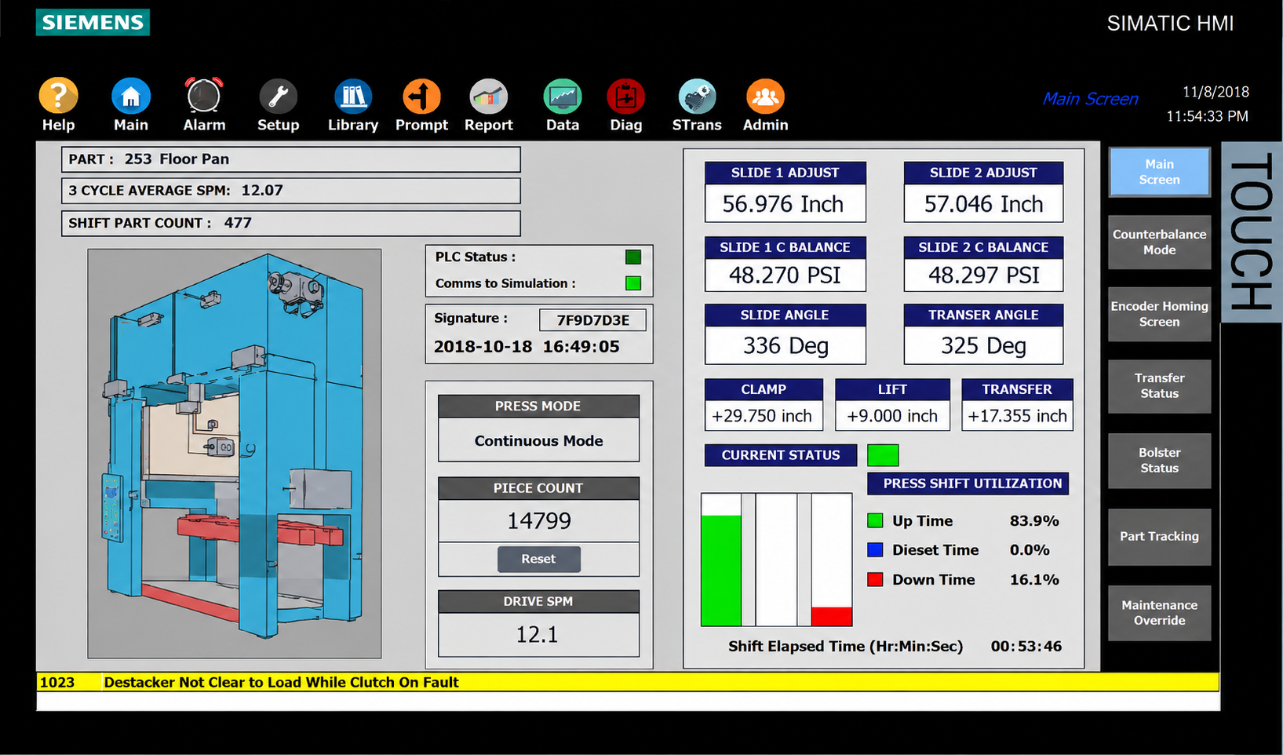Viewport: 1283px width, 755px height.
Task: Open the Transfer Status screen
Action: 1159,386
